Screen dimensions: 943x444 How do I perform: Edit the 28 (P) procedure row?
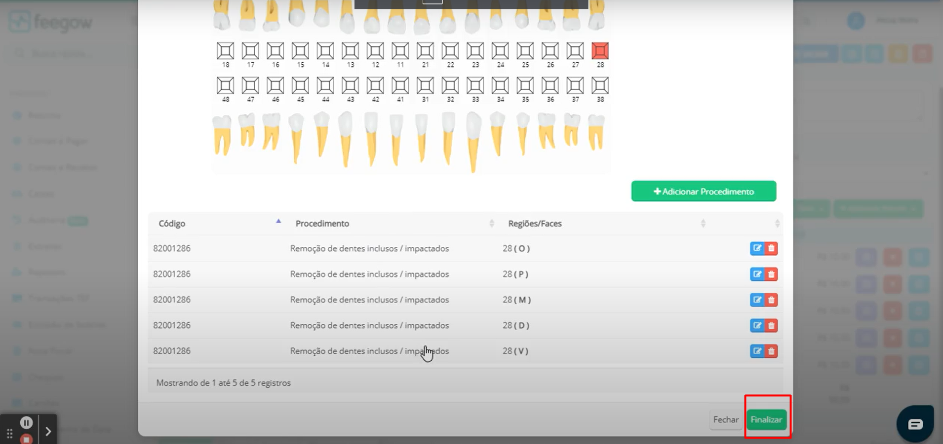757,274
